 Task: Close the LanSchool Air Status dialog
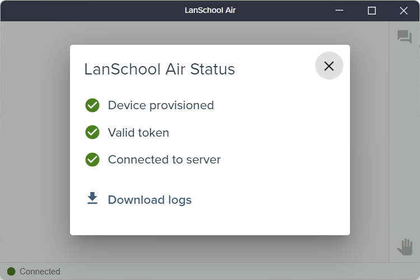point(329,66)
